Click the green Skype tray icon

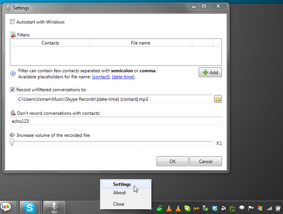[187, 208]
